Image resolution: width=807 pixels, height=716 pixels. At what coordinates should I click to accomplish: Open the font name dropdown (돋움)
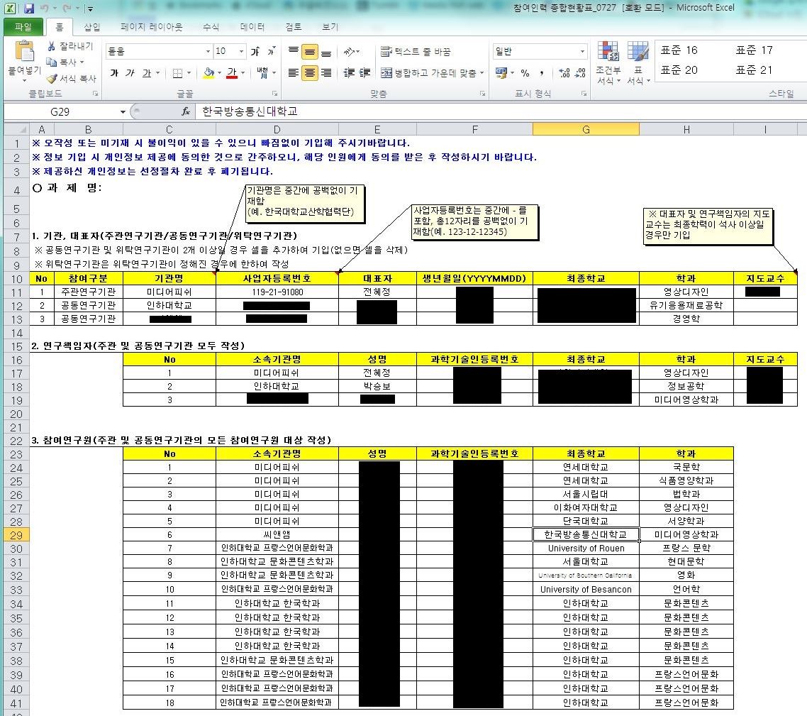[x=208, y=52]
